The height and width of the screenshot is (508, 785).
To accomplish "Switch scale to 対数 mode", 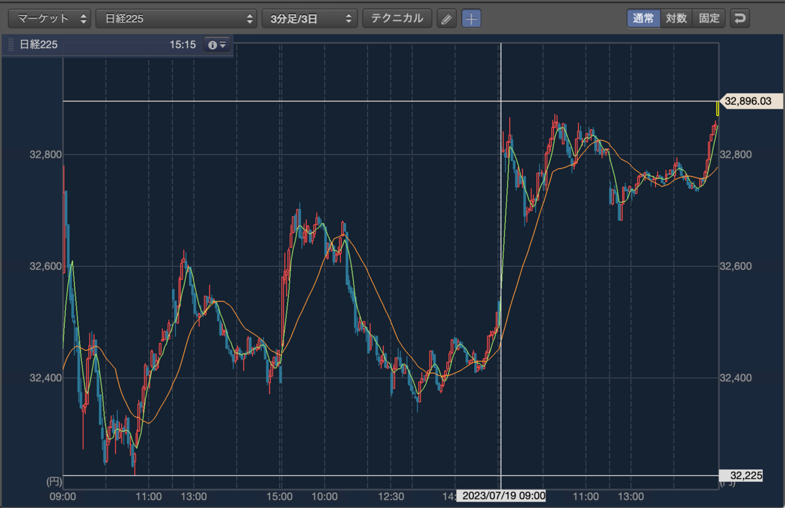I will click(x=676, y=18).
